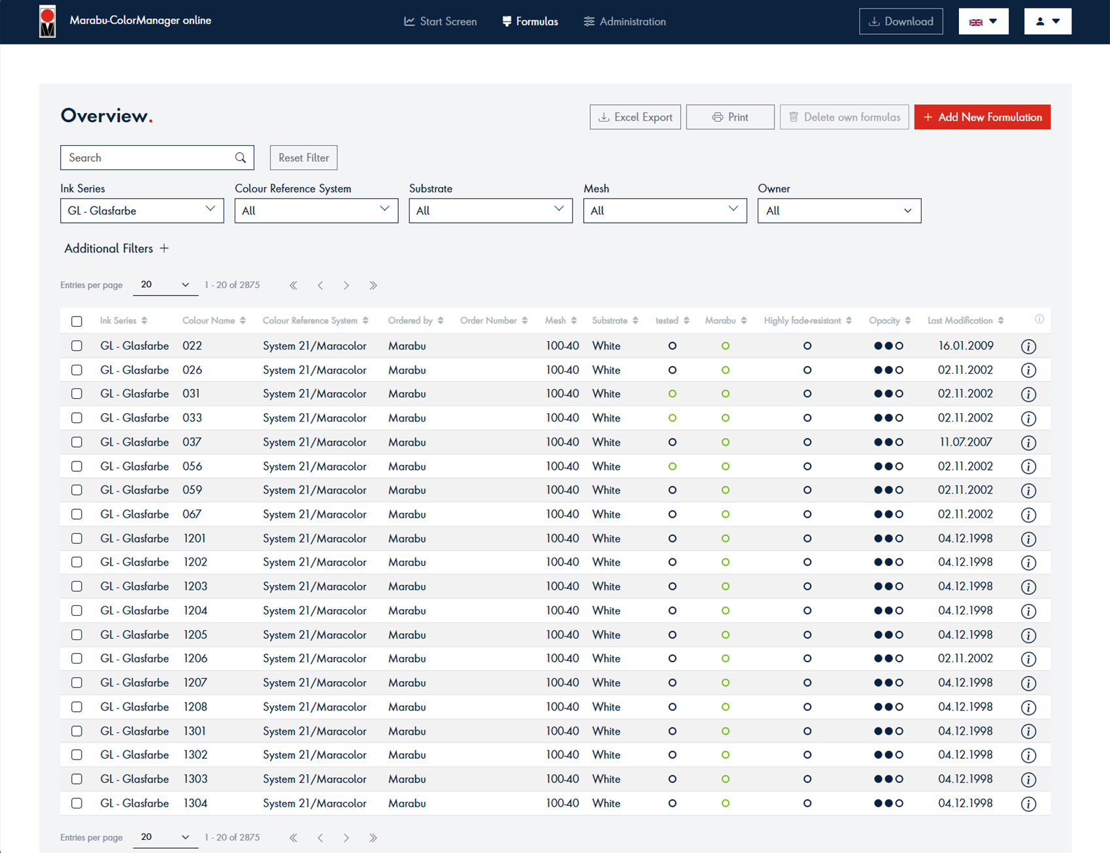
Task: Switch to the Administration menu
Action: [x=625, y=22]
